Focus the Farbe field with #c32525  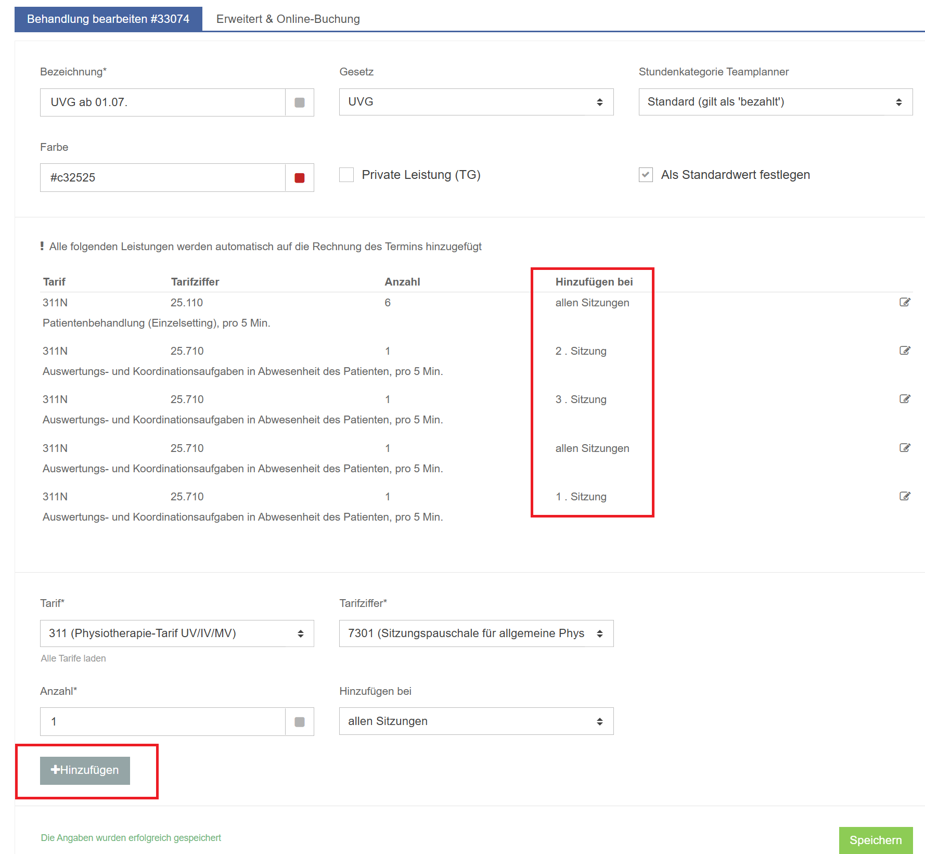[163, 178]
